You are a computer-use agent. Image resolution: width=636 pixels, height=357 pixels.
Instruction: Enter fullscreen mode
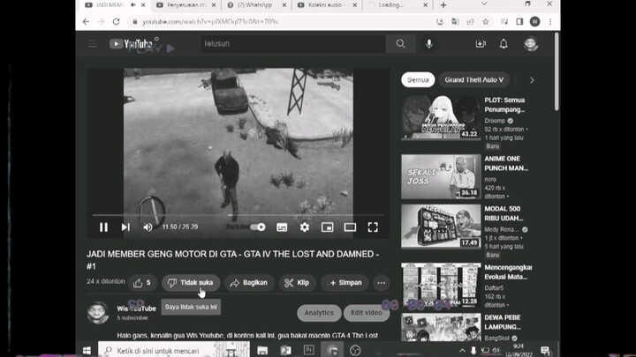coord(373,227)
